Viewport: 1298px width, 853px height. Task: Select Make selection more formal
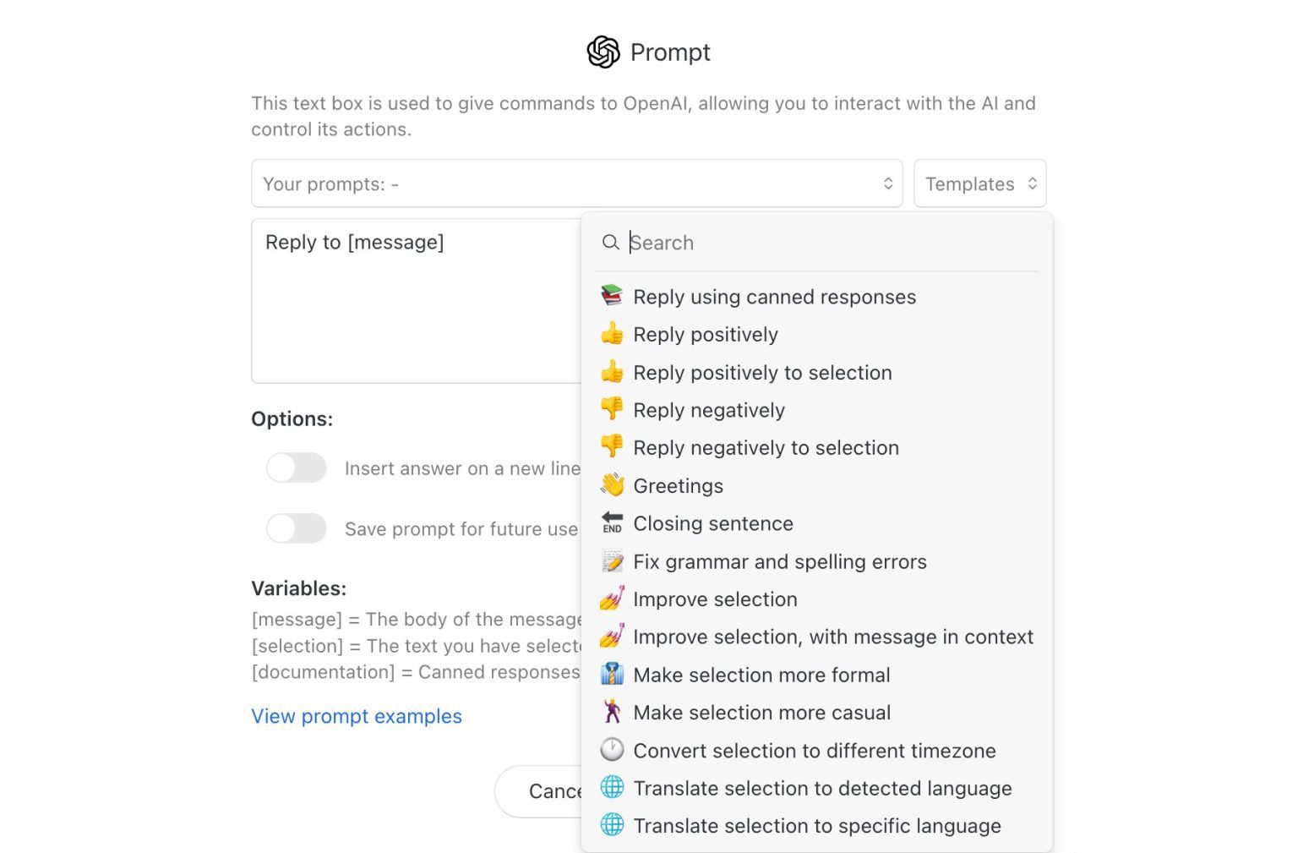[x=761, y=675]
